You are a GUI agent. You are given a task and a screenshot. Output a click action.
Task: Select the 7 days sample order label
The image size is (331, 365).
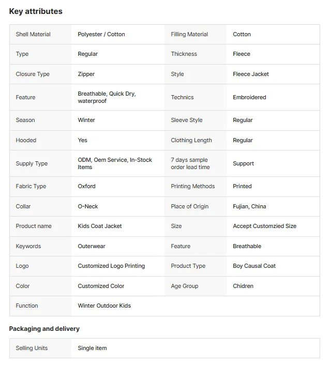(x=190, y=163)
